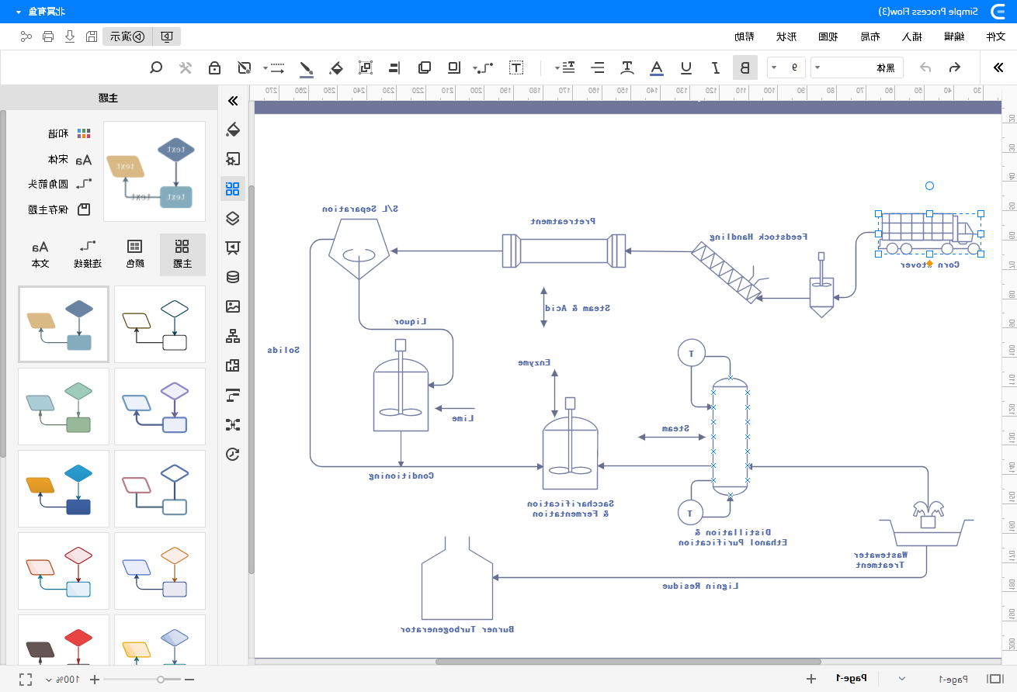1017x692 pixels.
Task: Collapse the toolbar with right double chevron
Action: tap(998, 67)
